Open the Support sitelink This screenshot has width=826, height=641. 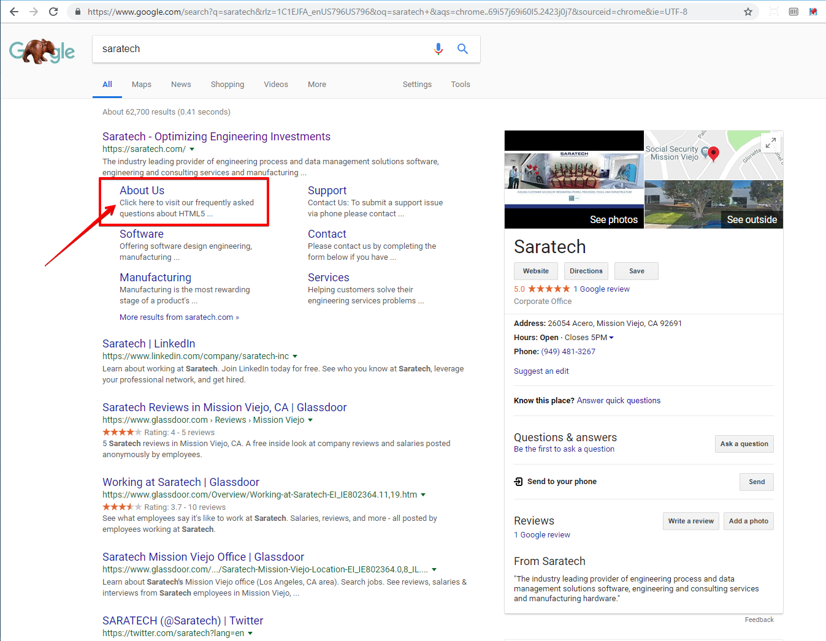(327, 191)
